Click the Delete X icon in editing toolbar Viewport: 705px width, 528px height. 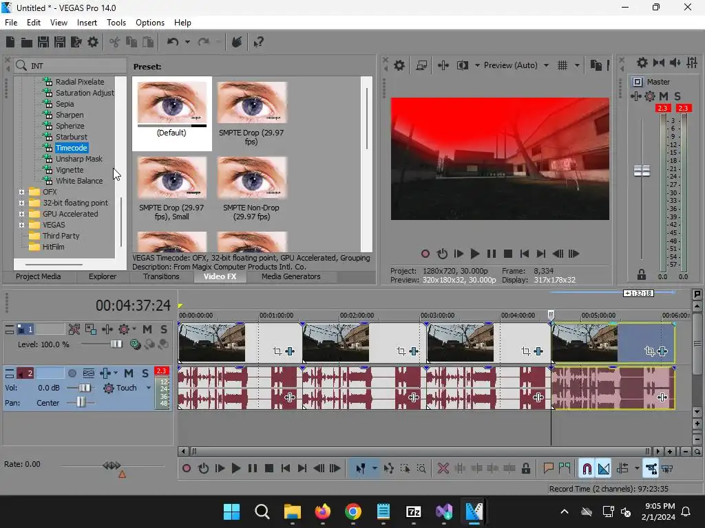pos(443,469)
